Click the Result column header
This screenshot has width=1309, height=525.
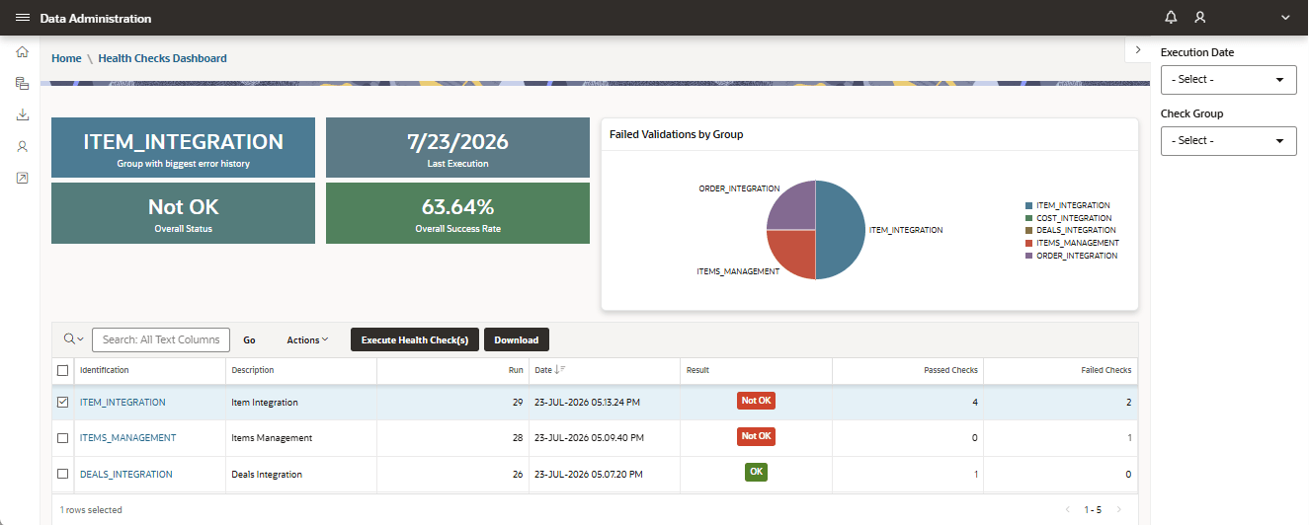(x=696, y=370)
